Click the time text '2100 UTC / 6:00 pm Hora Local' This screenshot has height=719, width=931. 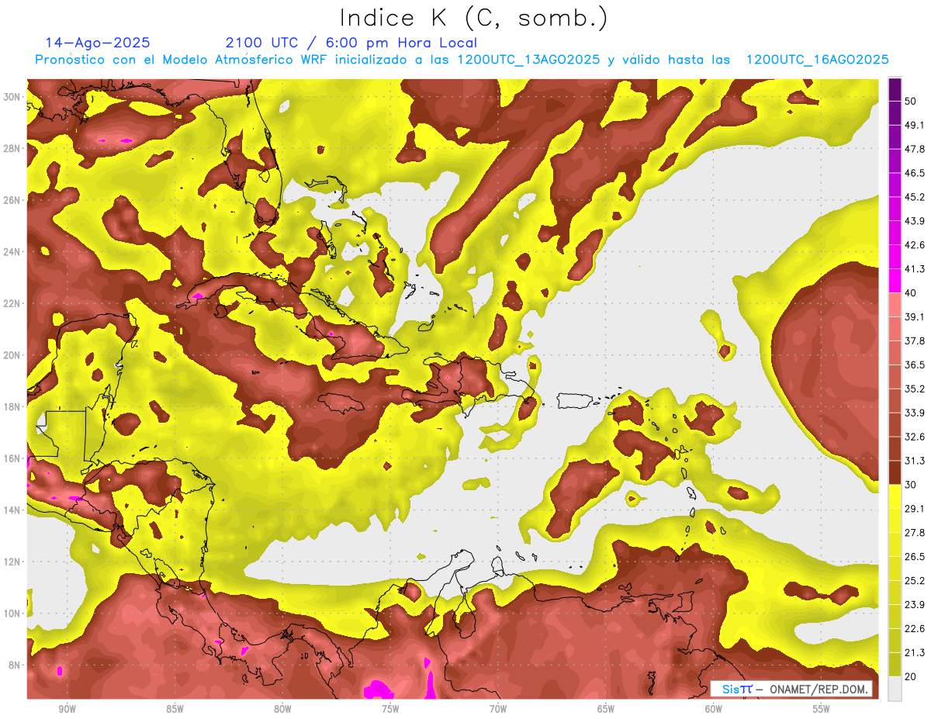point(351,43)
